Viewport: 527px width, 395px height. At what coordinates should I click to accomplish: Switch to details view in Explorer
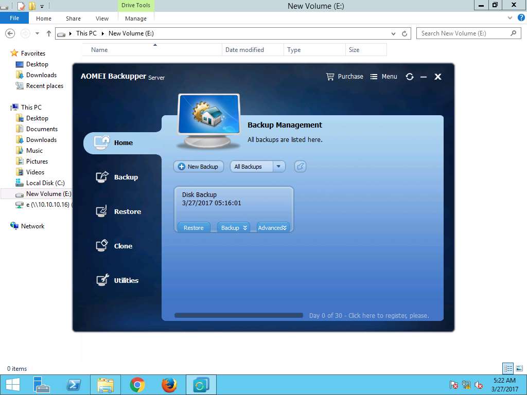(x=508, y=368)
